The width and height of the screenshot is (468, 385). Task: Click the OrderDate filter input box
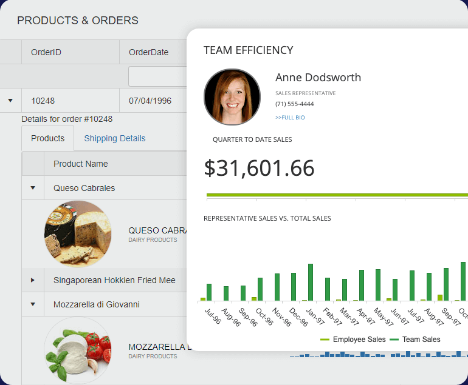coord(157,76)
